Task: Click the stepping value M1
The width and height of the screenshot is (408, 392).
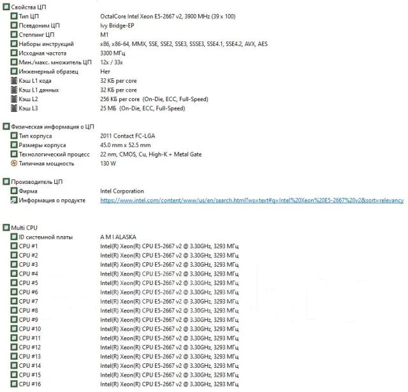Action: tap(104, 34)
